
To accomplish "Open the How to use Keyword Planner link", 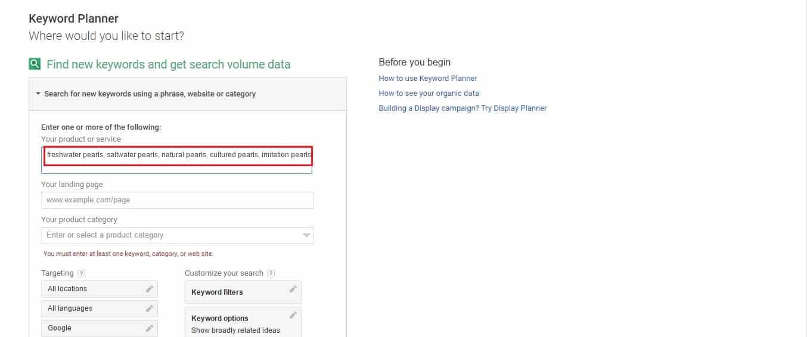I will (427, 79).
